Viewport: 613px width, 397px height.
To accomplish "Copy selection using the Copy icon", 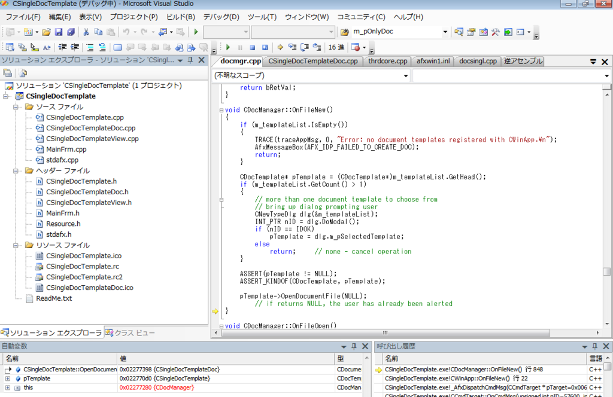I will tap(98, 32).
